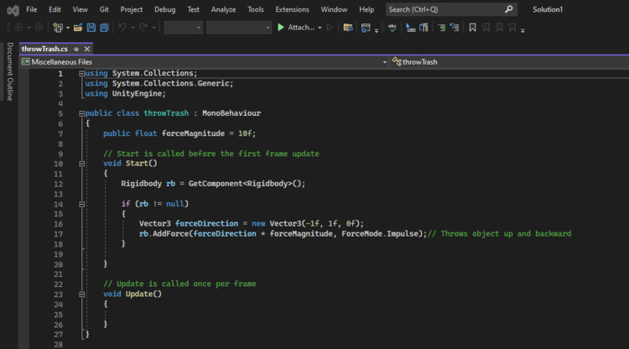Open the Edit menu
Screen dimensions: 629x349
(55, 9)
